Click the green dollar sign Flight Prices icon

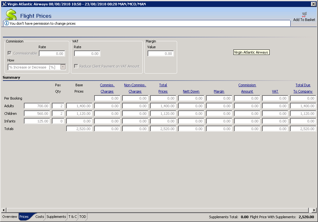click(11, 15)
